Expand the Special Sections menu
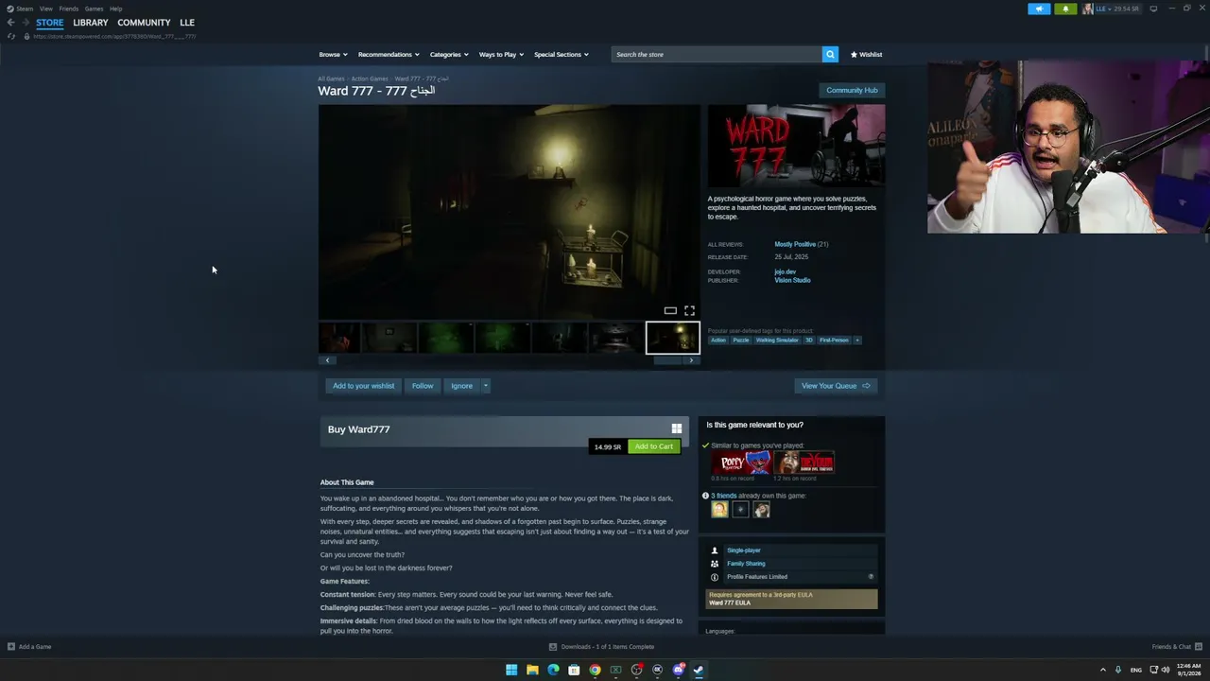 coord(562,55)
